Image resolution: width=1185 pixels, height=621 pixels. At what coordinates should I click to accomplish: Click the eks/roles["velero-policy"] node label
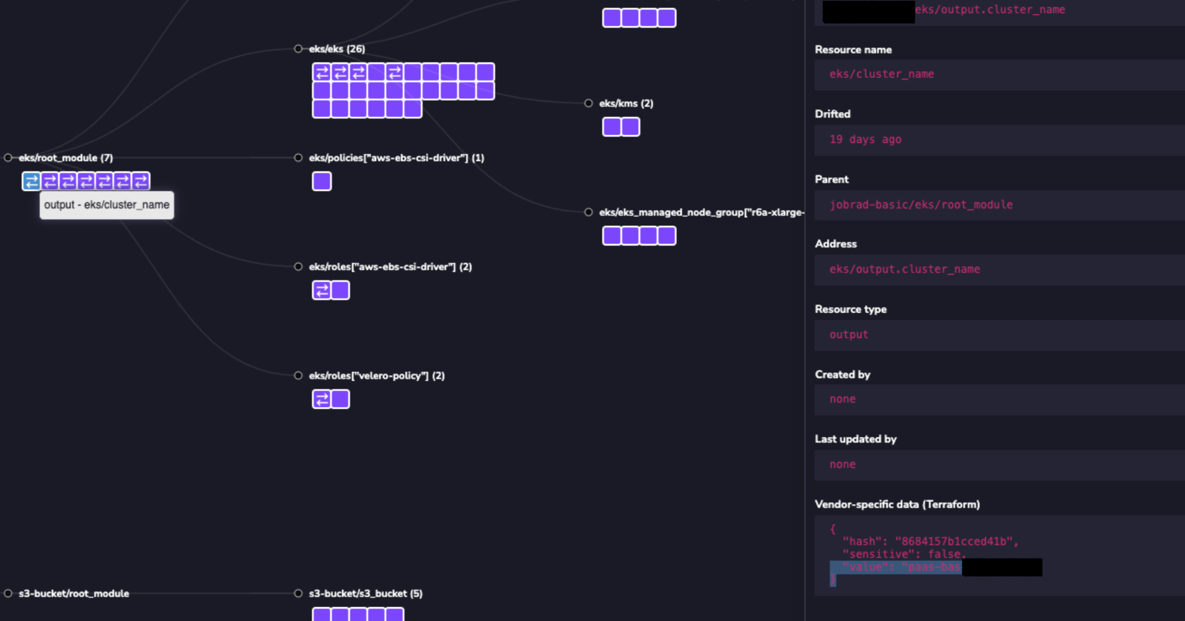(x=376, y=375)
